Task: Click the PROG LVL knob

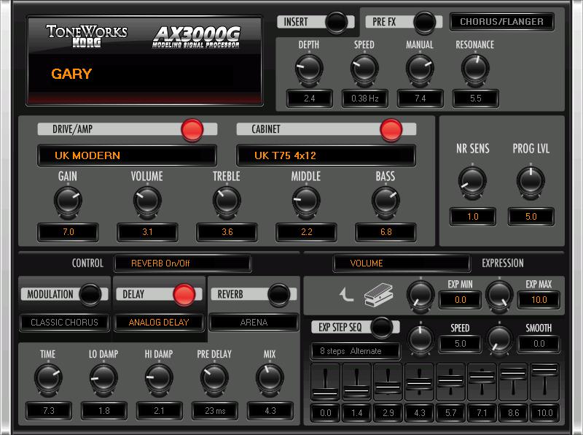Action: (531, 181)
